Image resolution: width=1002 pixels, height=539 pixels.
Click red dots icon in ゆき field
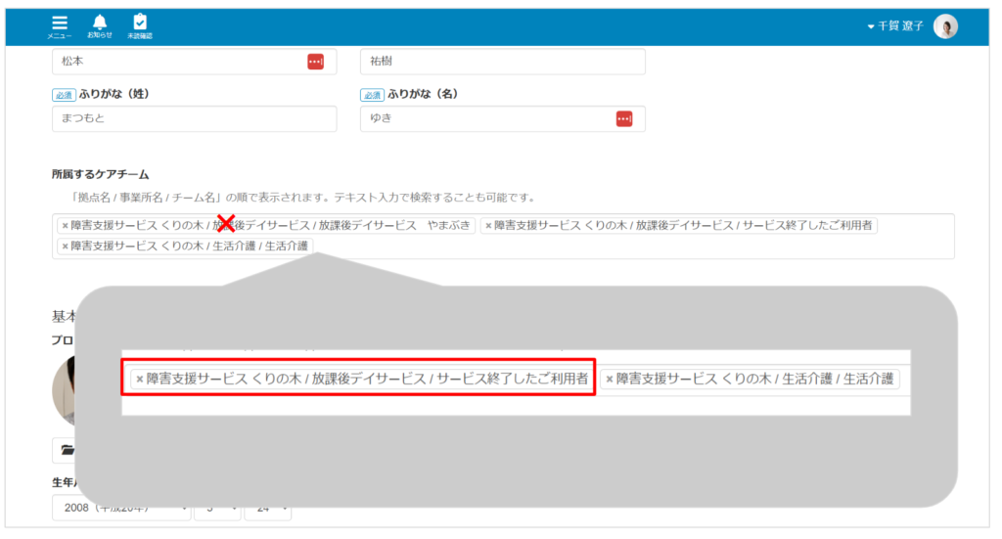624,118
